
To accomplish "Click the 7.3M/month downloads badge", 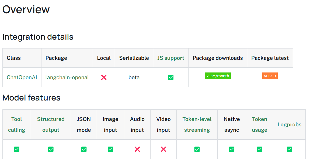I will (218, 76).
